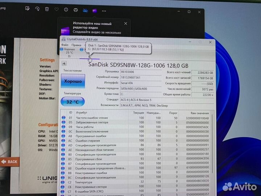Click the Текущее column header
The image size is (261, 196).
(138, 113)
